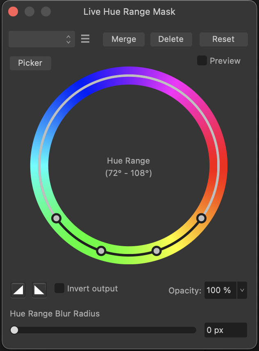Toggle the Invert output checkbox
The height and width of the screenshot is (351, 259).
pos(59,289)
